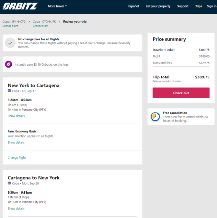The width and height of the screenshot is (217, 218).
Task: Click Change flight link in New York card
Action: click(x=17, y=158)
